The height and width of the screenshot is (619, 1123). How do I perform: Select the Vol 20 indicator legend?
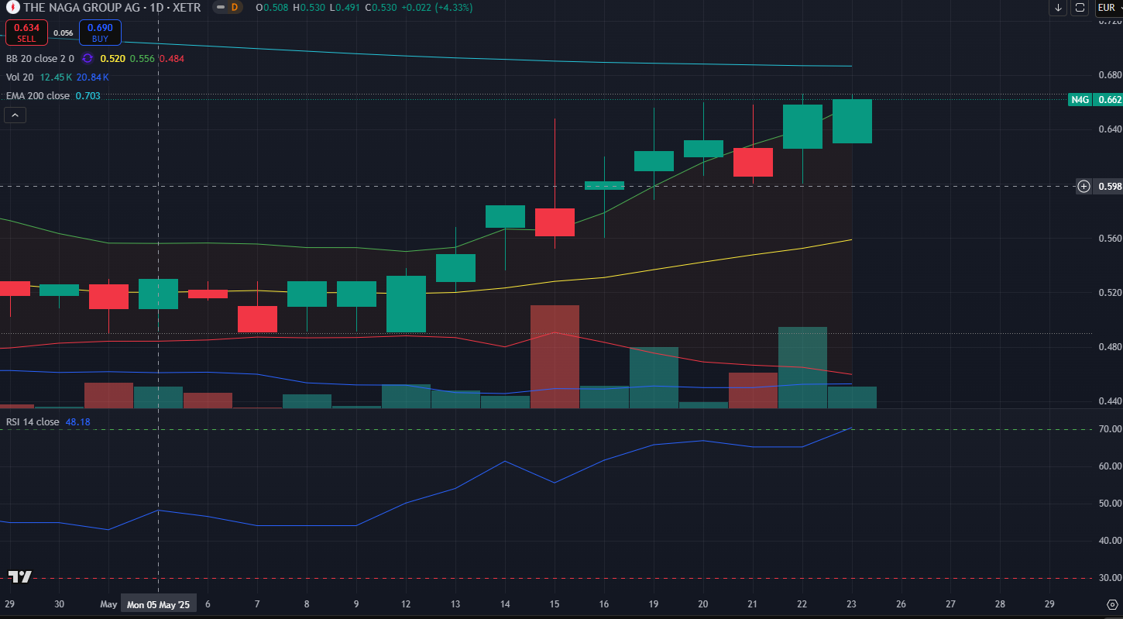pos(20,77)
